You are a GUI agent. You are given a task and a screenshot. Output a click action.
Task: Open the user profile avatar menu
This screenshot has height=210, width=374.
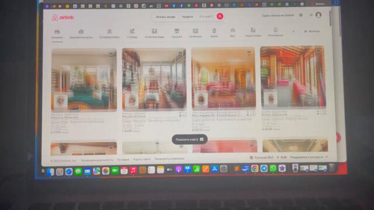[318, 15]
